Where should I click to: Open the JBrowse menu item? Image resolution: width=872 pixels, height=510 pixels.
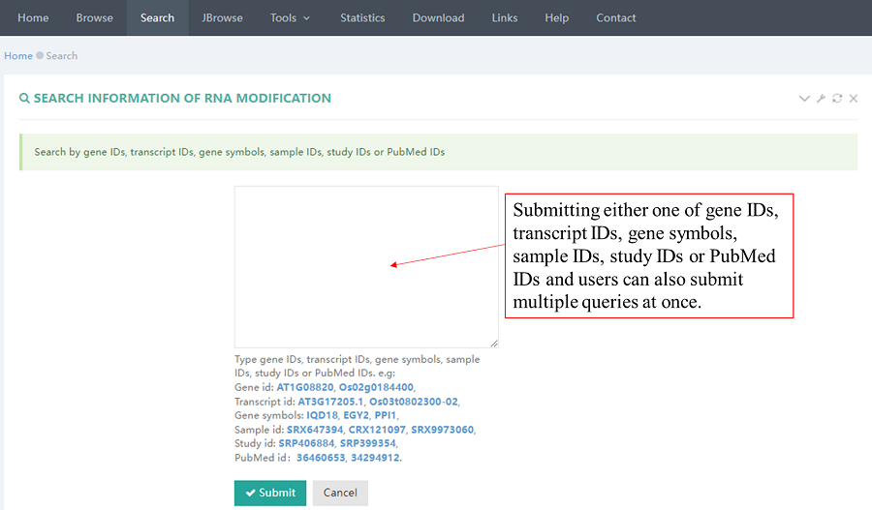point(223,18)
